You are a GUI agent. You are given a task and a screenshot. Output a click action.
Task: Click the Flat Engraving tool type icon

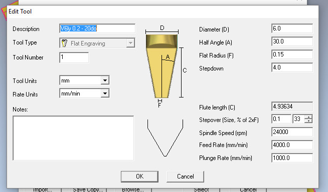(64, 43)
